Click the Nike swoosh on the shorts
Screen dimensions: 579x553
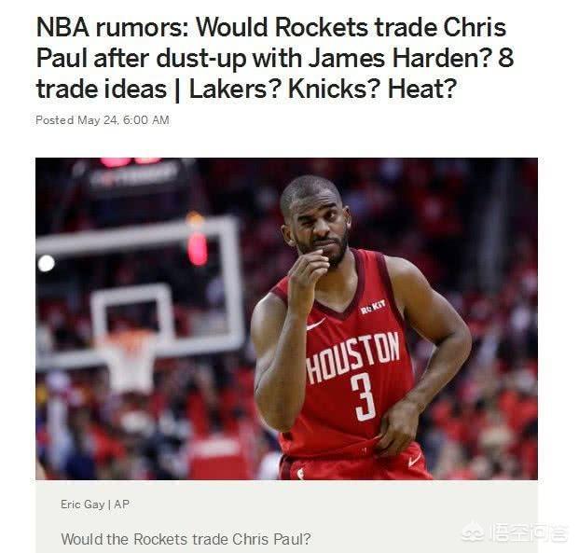(x=414, y=461)
